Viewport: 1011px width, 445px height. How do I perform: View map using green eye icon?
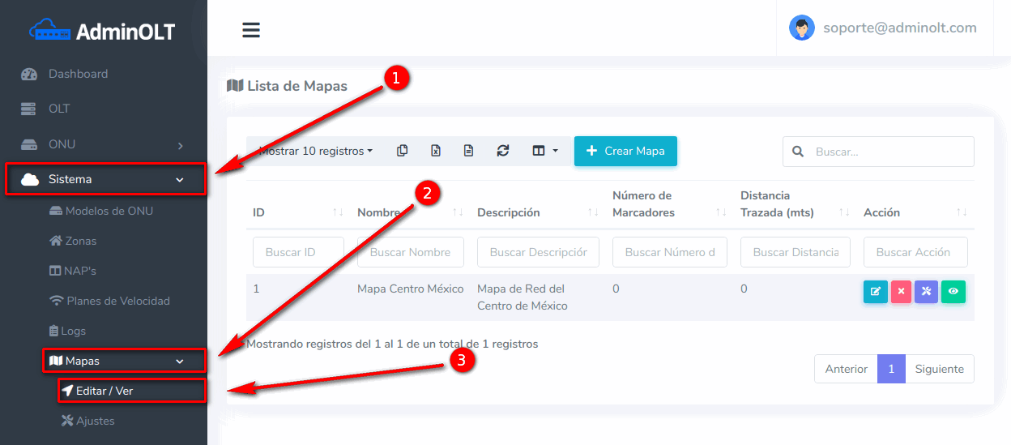click(x=953, y=292)
